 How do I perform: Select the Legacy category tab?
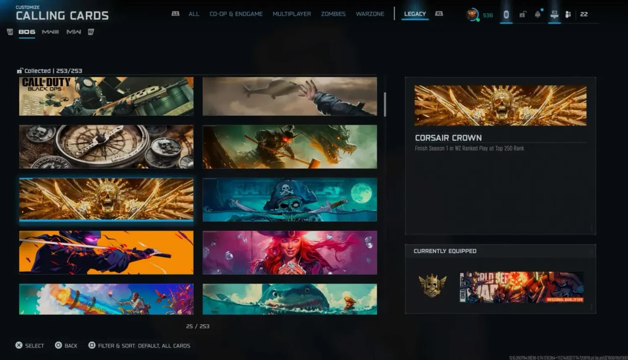pyautogui.click(x=415, y=14)
